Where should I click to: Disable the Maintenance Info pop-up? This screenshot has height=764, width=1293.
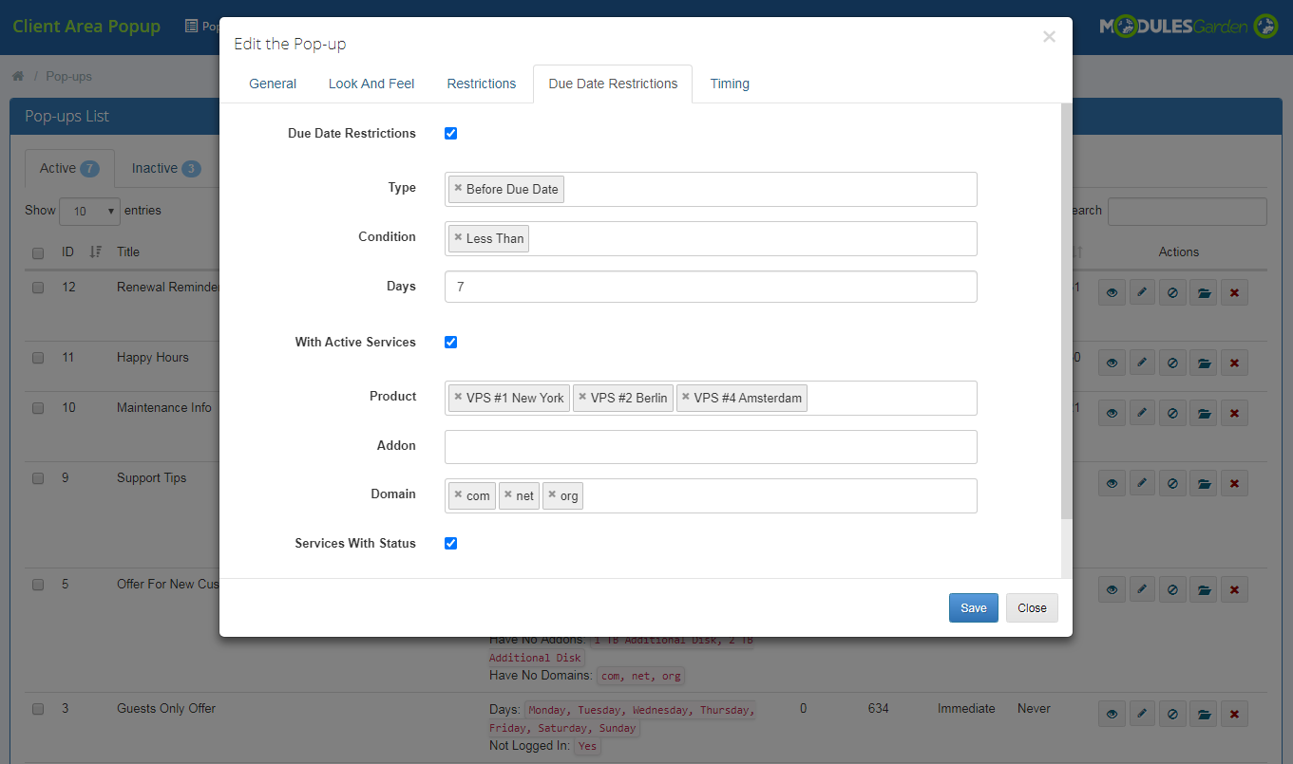pyautogui.click(x=1171, y=413)
